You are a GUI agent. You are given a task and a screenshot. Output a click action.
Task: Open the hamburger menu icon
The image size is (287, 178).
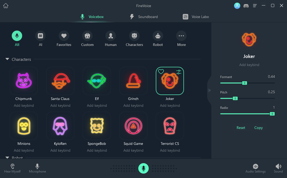tap(255, 6)
